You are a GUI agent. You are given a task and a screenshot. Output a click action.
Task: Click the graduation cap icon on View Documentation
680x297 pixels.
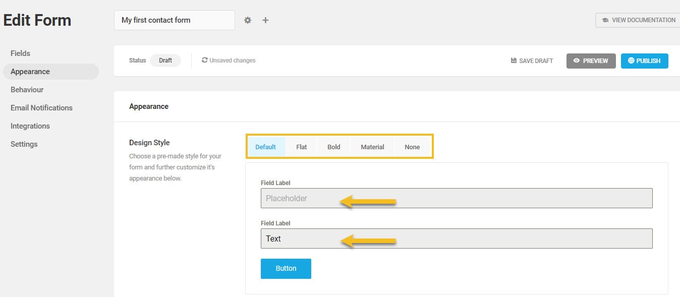point(605,20)
